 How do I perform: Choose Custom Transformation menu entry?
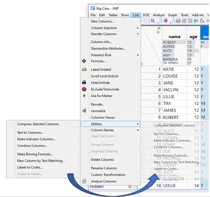[x=108, y=174]
